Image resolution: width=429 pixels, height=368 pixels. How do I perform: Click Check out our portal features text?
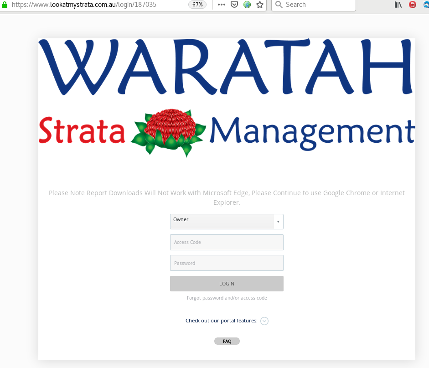(222, 321)
